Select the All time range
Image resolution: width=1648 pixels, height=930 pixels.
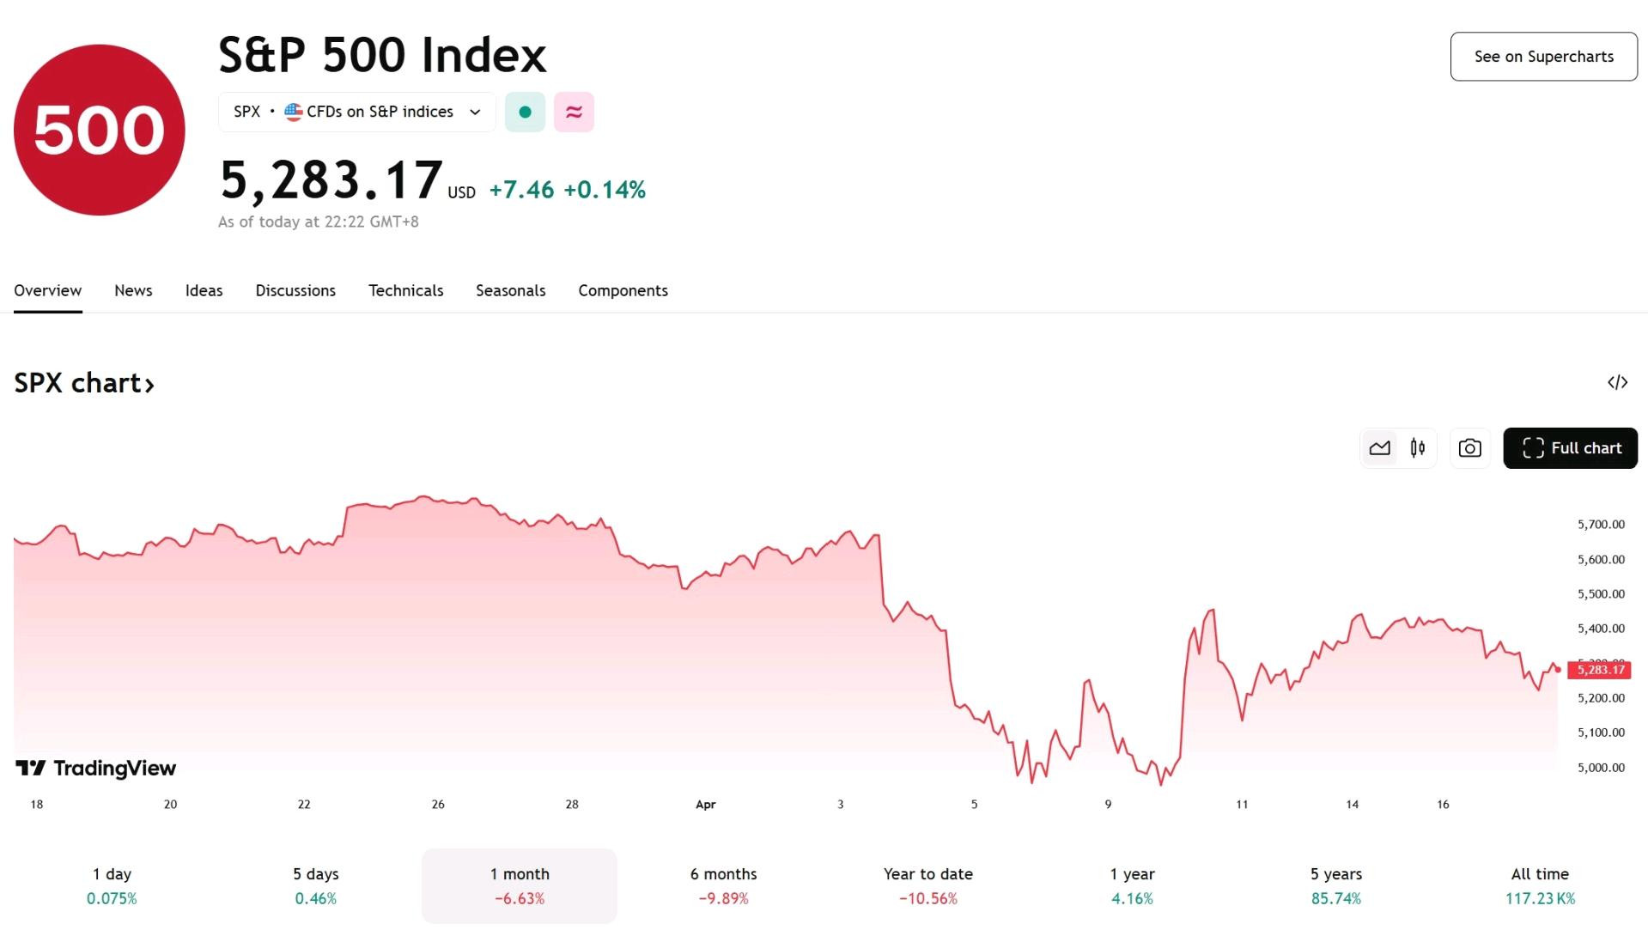[1540, 886]
